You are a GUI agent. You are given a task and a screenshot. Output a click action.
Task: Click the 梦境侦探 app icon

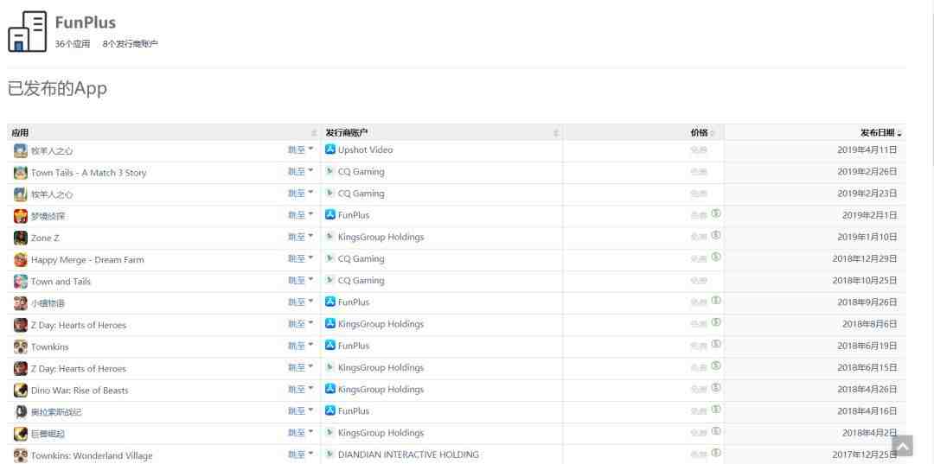click(21, 216)
